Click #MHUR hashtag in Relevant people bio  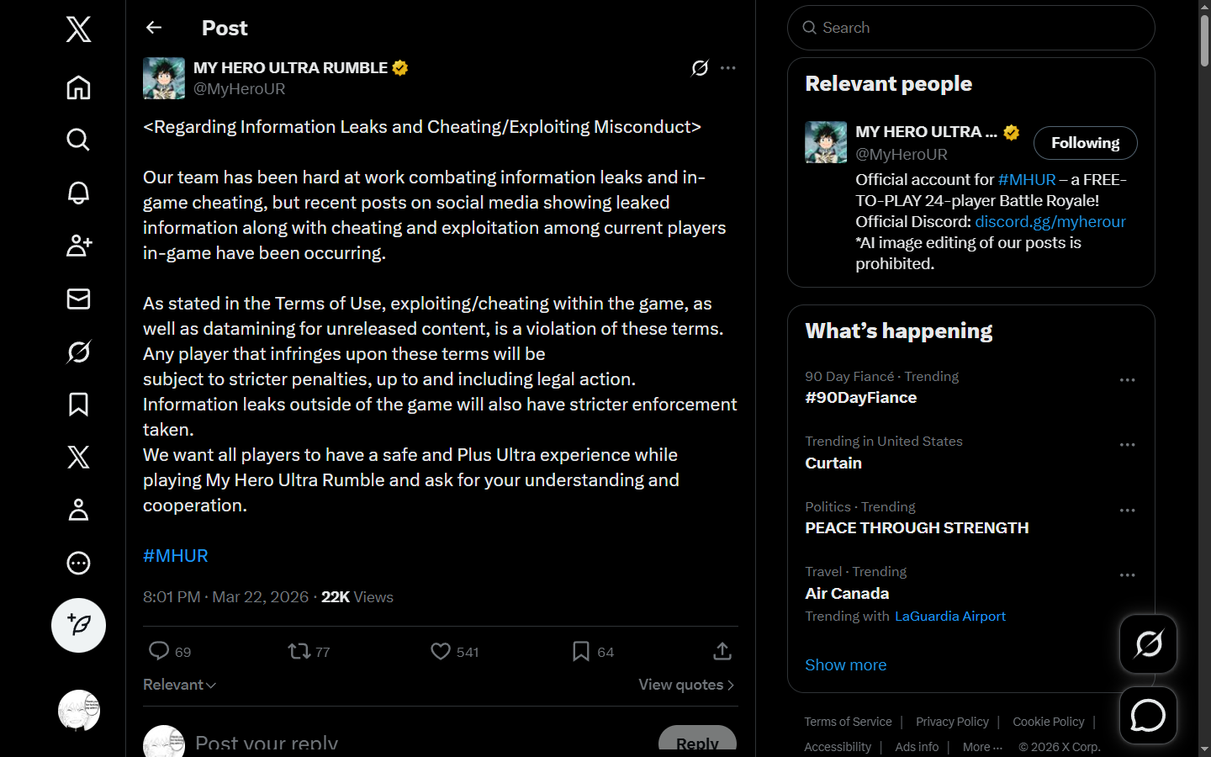pos(1027,180)
